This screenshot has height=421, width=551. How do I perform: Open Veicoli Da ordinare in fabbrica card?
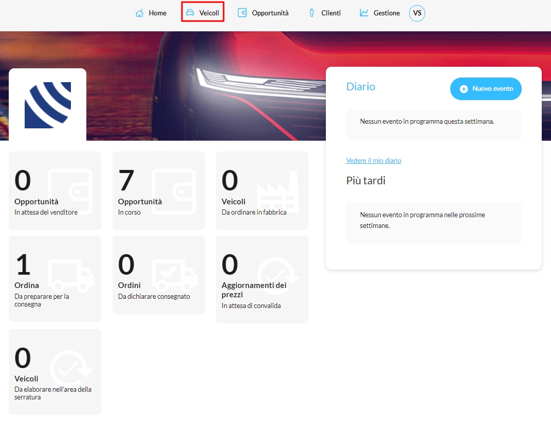tap(262, 190)
